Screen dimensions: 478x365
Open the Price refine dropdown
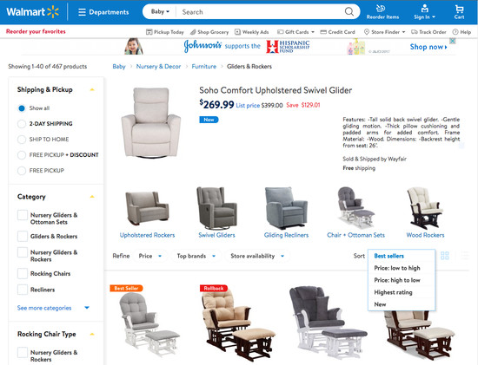[x=150, y=256]
